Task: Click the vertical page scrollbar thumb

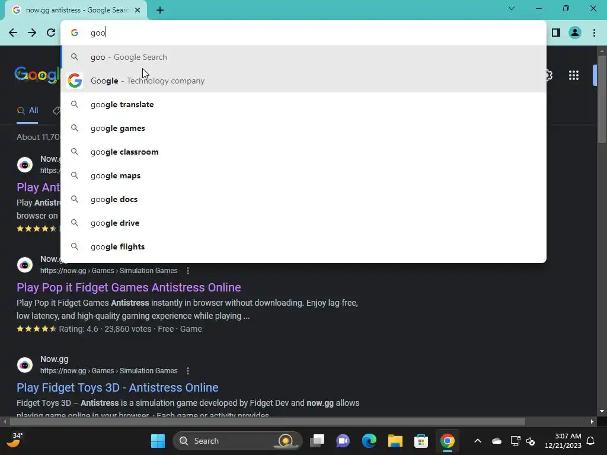Action: pyautogui.click(x=602, y=100)
